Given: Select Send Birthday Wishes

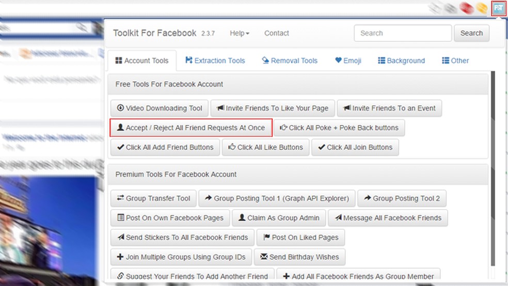Looking at the screenshot, I should click(x=299, y=257).
